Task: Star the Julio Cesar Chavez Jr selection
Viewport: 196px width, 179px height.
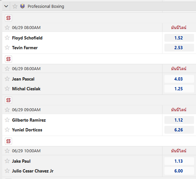Action: 7,171
